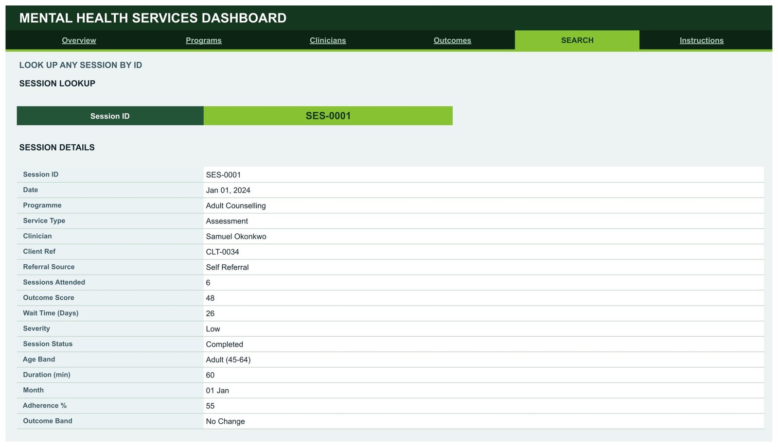Click the Outcome Score field label

click(49, 298)
